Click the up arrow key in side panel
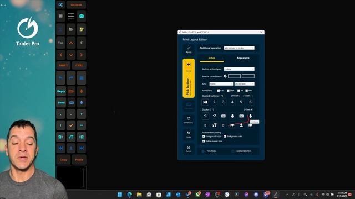The image size is (355, 199). pyautogui.click(x=71, y=43)
